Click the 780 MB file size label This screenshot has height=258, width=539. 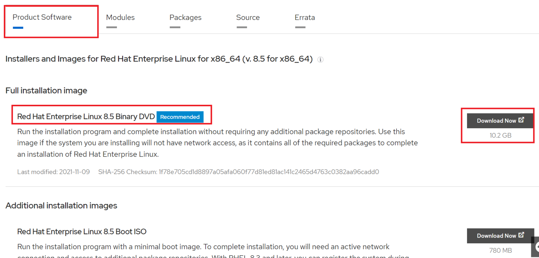pyautogui.click(x=500, y=250)
